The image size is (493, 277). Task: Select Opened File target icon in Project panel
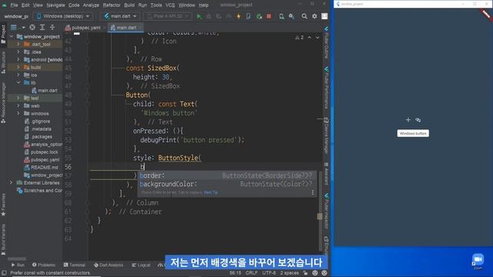coord(32,28)
